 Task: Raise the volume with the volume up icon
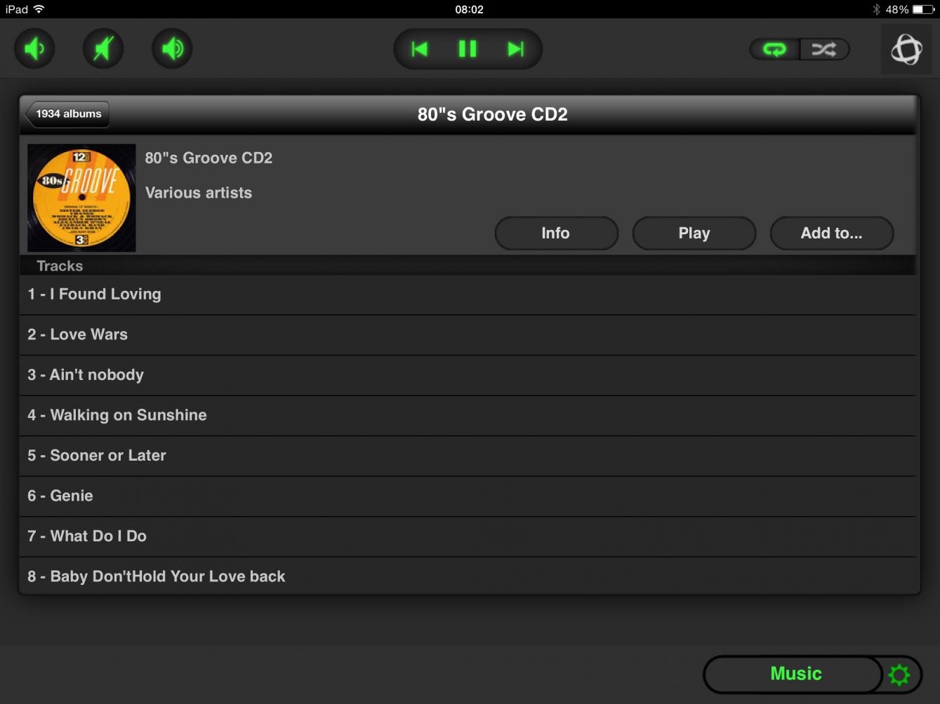[x=172, y=49]
